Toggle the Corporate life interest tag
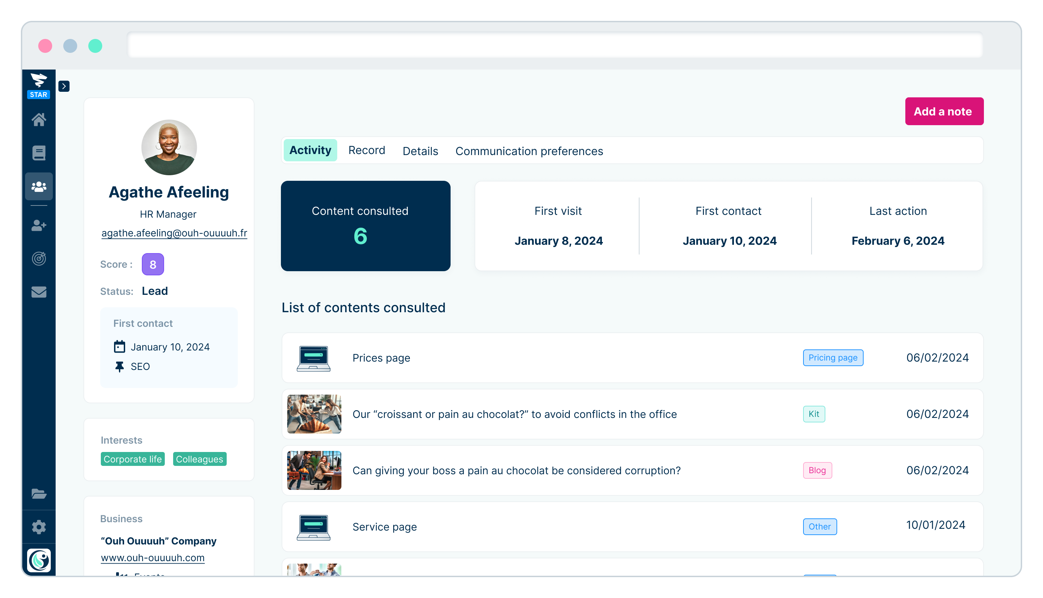 pyautogui.click(x=132, y=459)
